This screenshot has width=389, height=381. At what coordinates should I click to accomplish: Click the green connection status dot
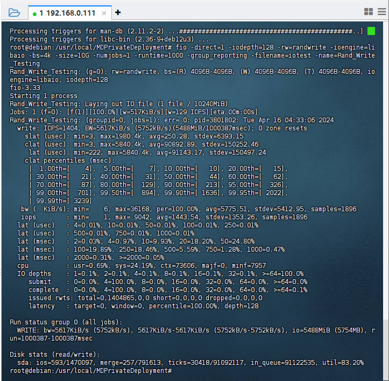[35, 12]
